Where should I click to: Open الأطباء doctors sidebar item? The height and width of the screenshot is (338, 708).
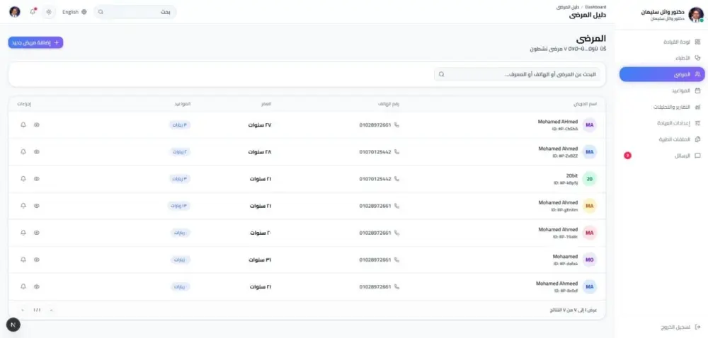(662, 58)
